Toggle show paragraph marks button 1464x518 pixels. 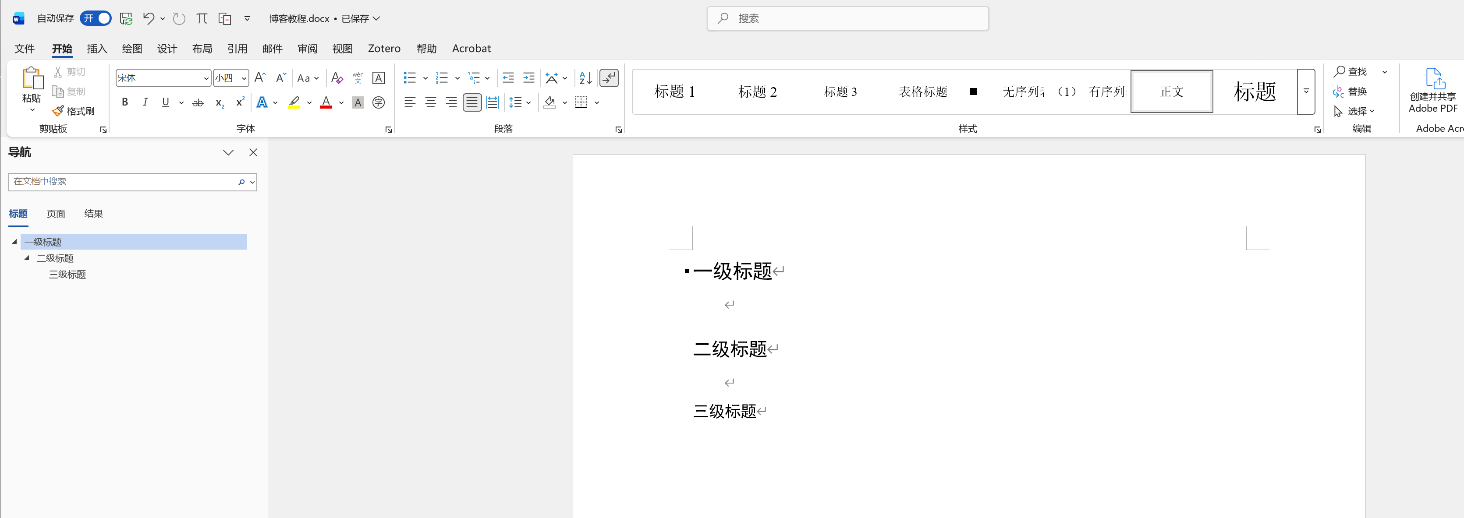[x=609, y=78]
